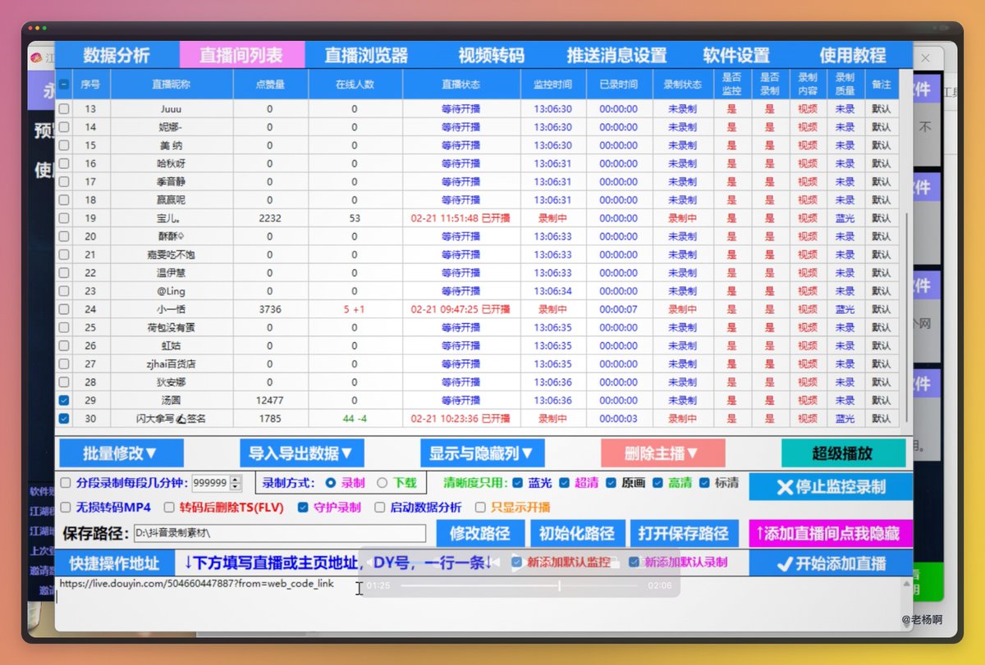Uncheck the 标清 quality checkbox
This screenshot has width=985, height=665.
(703, 483)
